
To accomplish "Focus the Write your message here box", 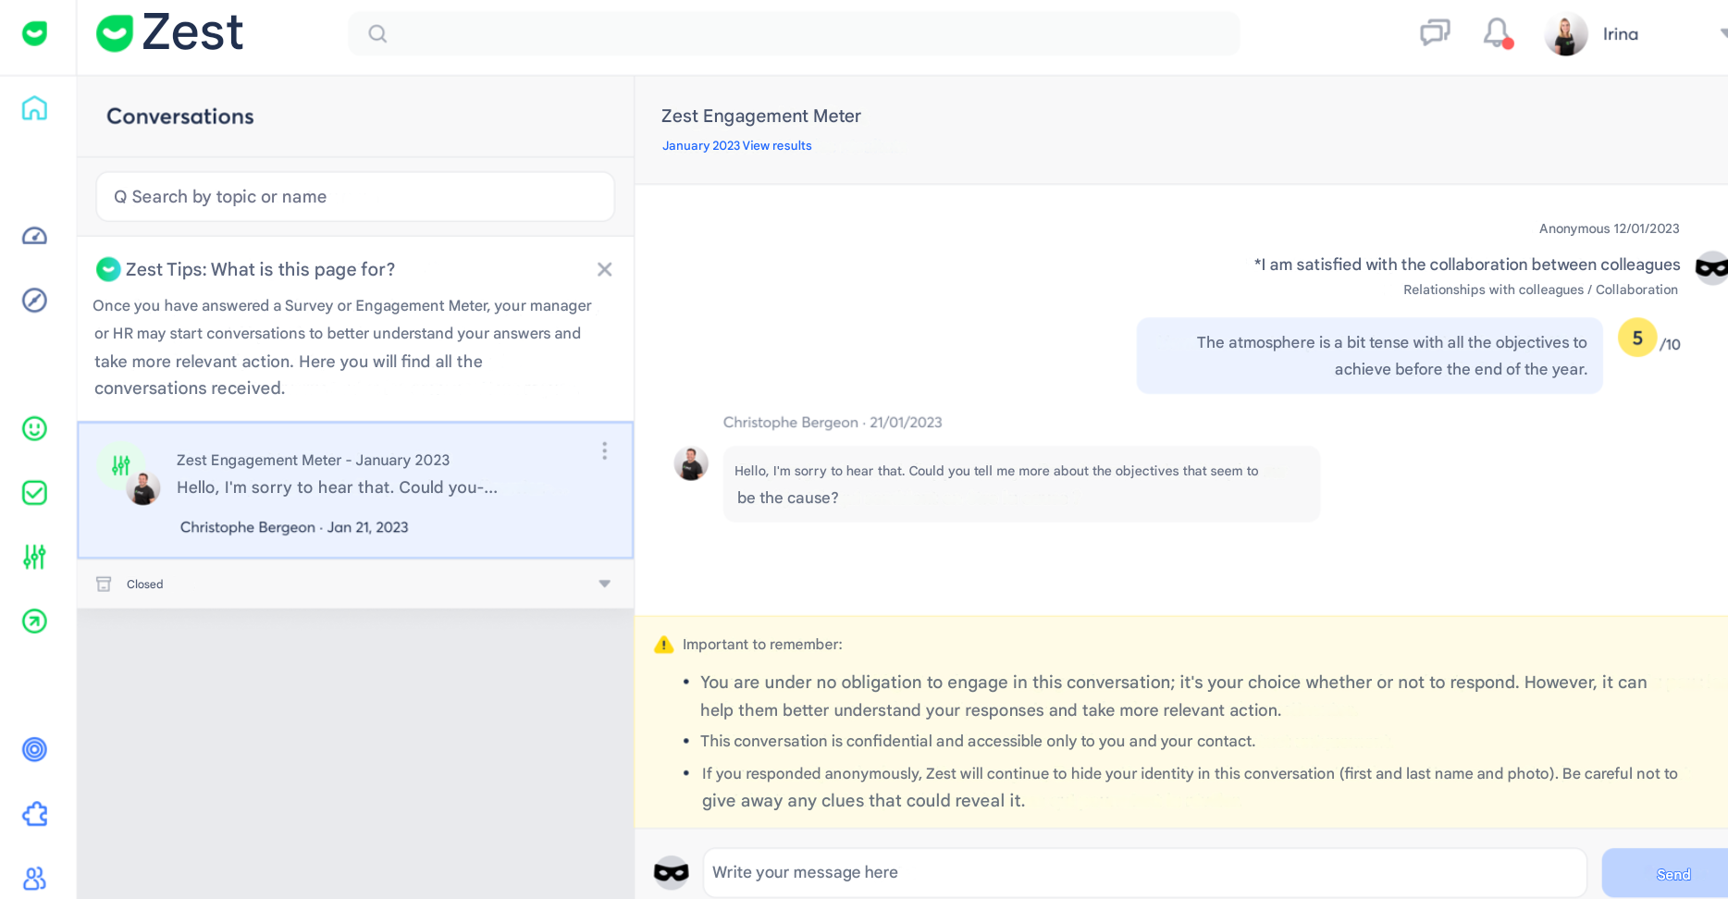I will [x=1144, y=872].
